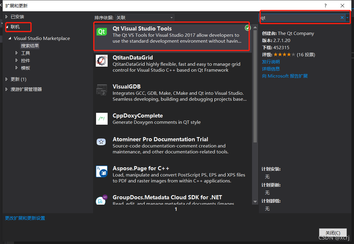Click the star rating in the details pane
The height and width of the screenshot is (244, 354).
[x=284, y=54]
